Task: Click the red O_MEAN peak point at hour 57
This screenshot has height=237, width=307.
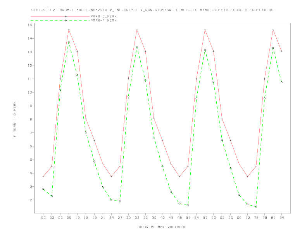Action: (x=205, y=30)
